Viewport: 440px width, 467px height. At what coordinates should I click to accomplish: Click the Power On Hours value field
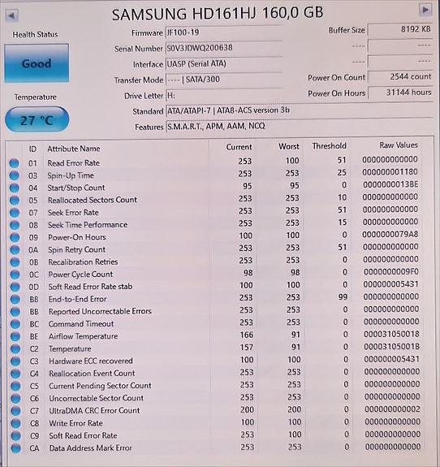point(400,93)
